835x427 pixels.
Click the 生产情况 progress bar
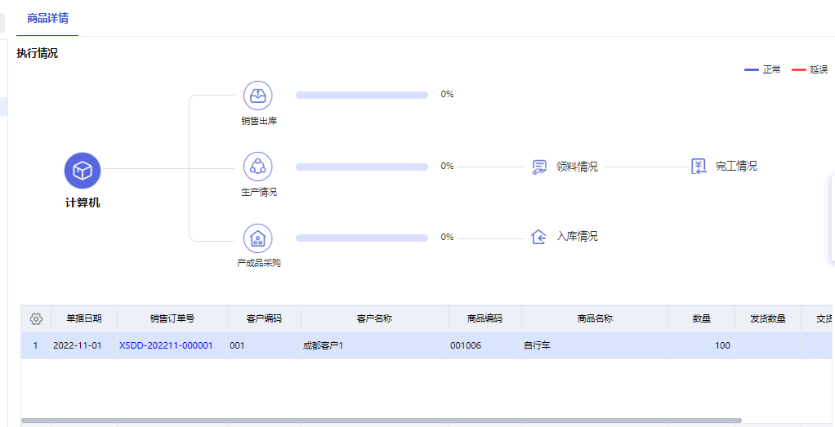pos(362,167)
